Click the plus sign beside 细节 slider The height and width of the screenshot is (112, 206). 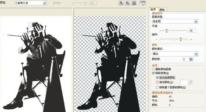[191, 39]
